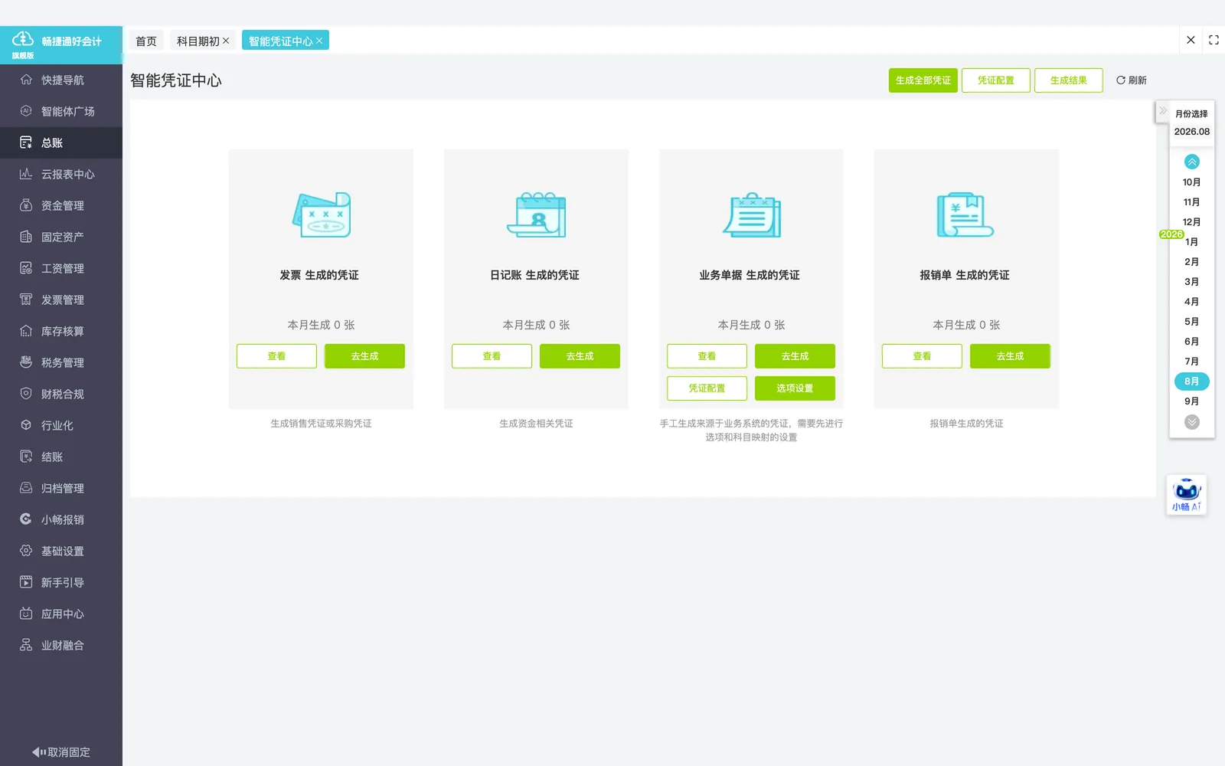Open 选项设置 in 业务单据 card
Screen dimensions: 1225x766
tap(795, 388)
